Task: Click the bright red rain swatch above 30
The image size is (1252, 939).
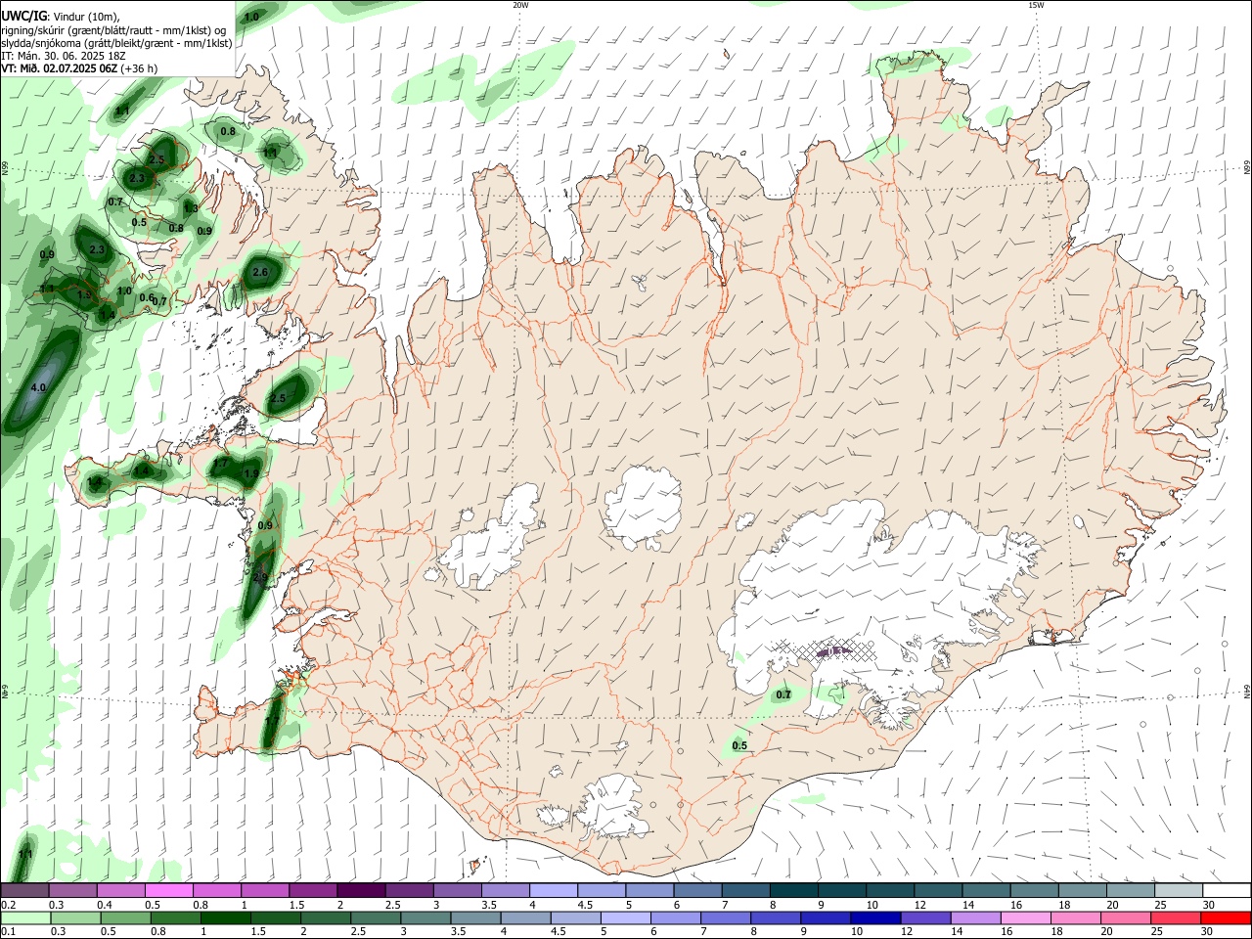Action: pos(1226,917)
